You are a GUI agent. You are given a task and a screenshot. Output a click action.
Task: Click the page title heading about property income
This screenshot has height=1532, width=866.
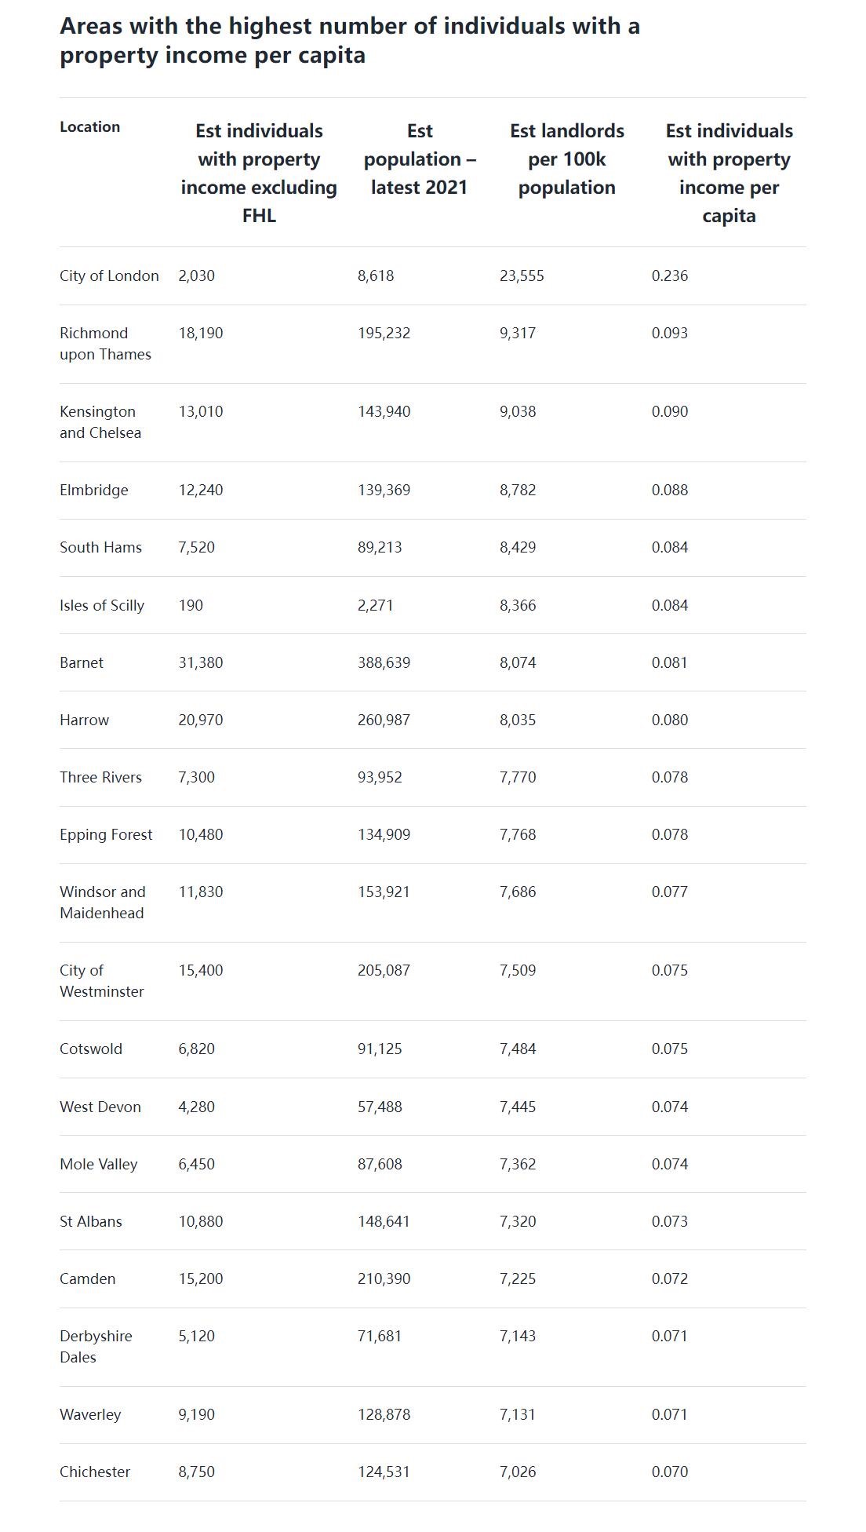click(x=350, y=40)
